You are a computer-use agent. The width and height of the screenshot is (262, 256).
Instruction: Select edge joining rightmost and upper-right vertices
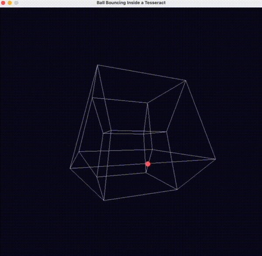(x=200, y=120)
